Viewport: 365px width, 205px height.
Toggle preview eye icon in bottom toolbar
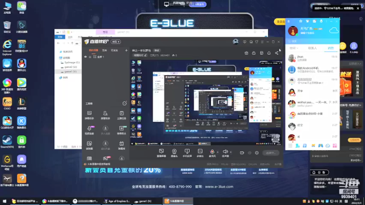click(250, 153)
